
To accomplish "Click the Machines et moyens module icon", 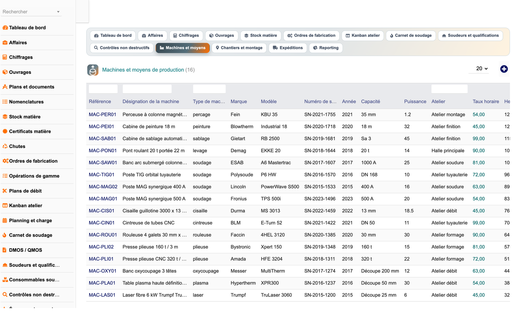I will coord(93,70).
